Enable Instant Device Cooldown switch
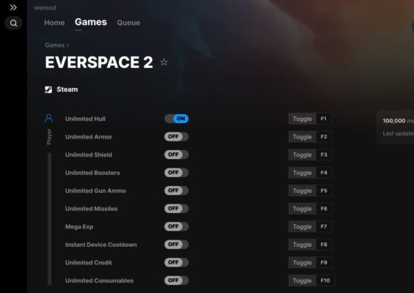 click(x=176, y=244)
